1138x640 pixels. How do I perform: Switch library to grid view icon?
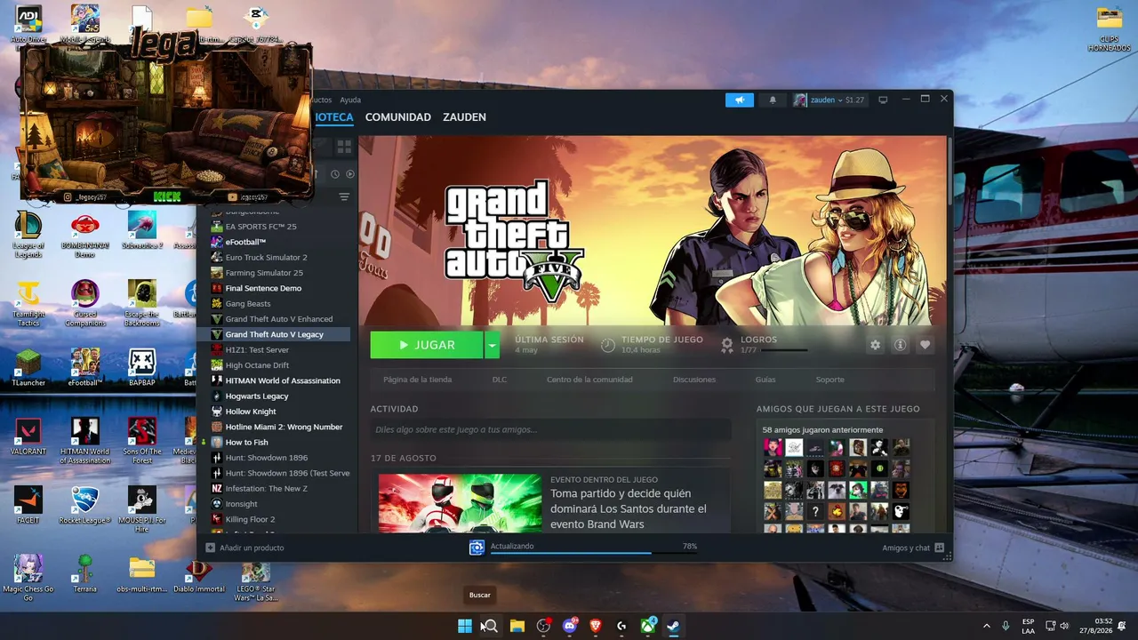[x=344, y=147]
